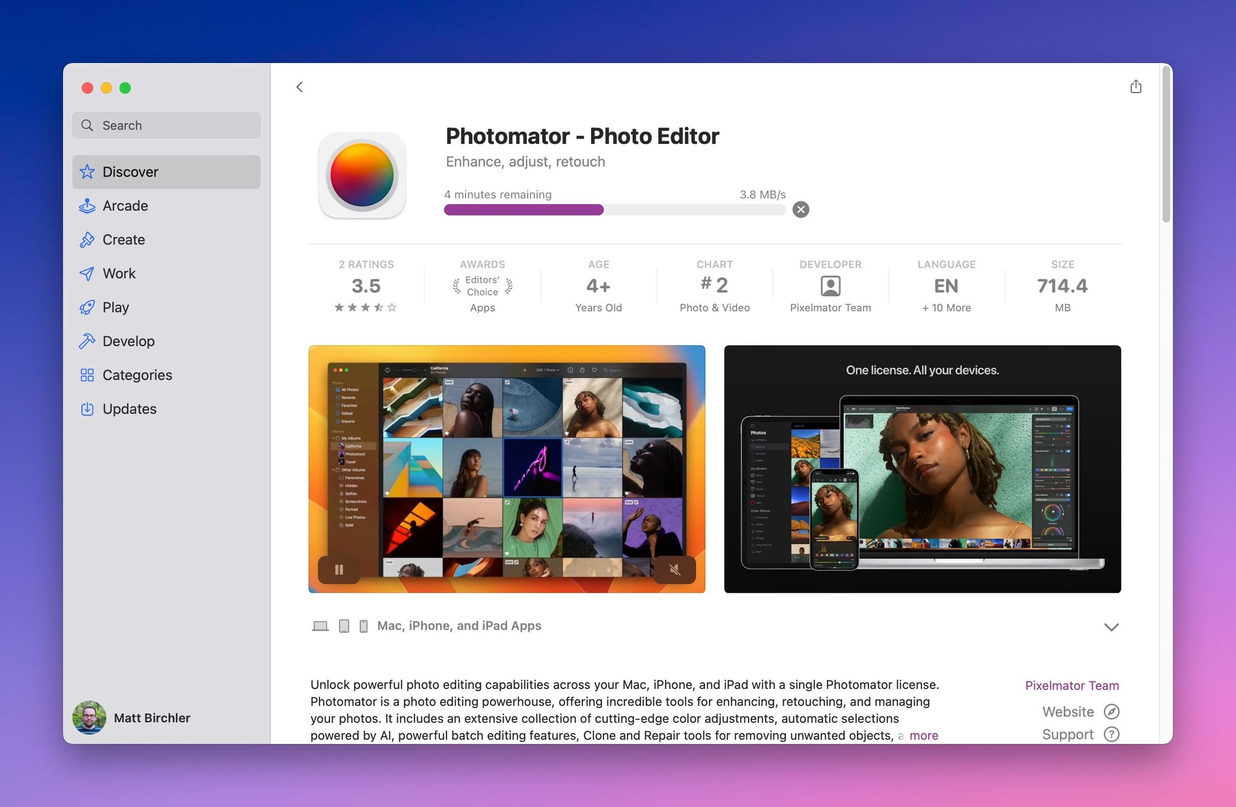The image size is (1236, 807).
Task: Click the Editors' Choice award
Action: (x=483, y=286)
